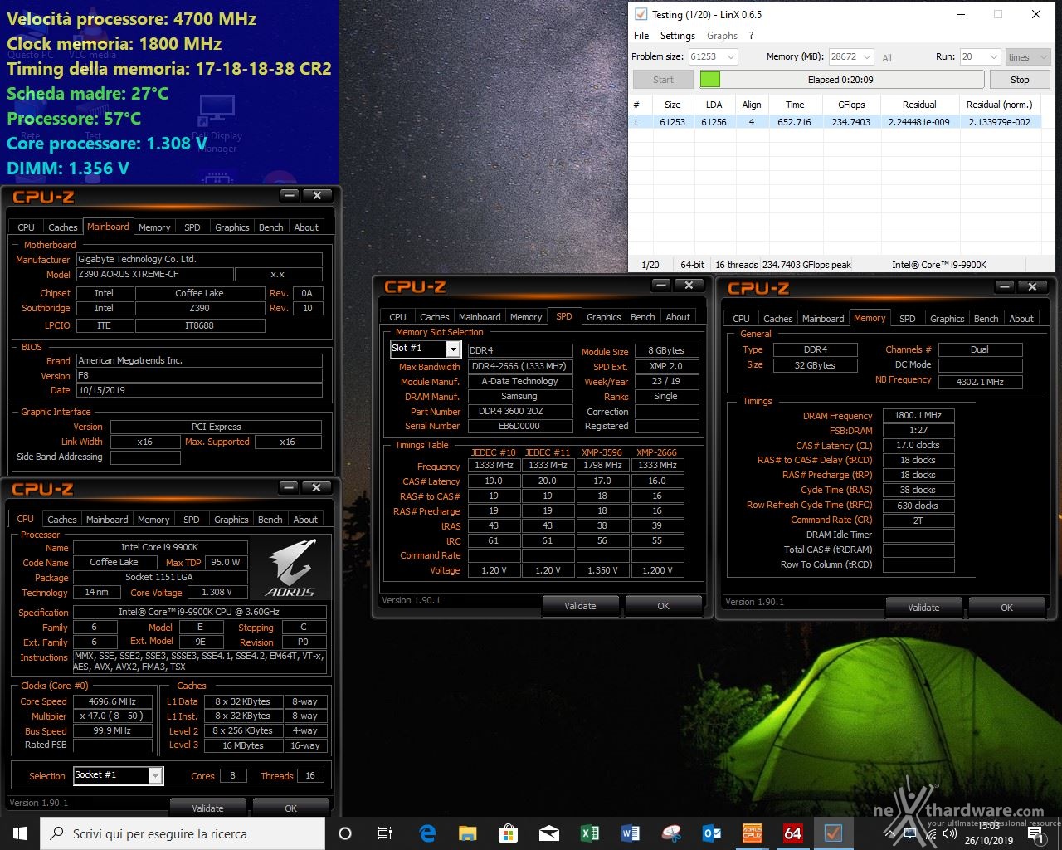Select CPU tab in CPU-Z Memory window
The height and width of the screenshot is (850, 1062).
click(742, 319)
